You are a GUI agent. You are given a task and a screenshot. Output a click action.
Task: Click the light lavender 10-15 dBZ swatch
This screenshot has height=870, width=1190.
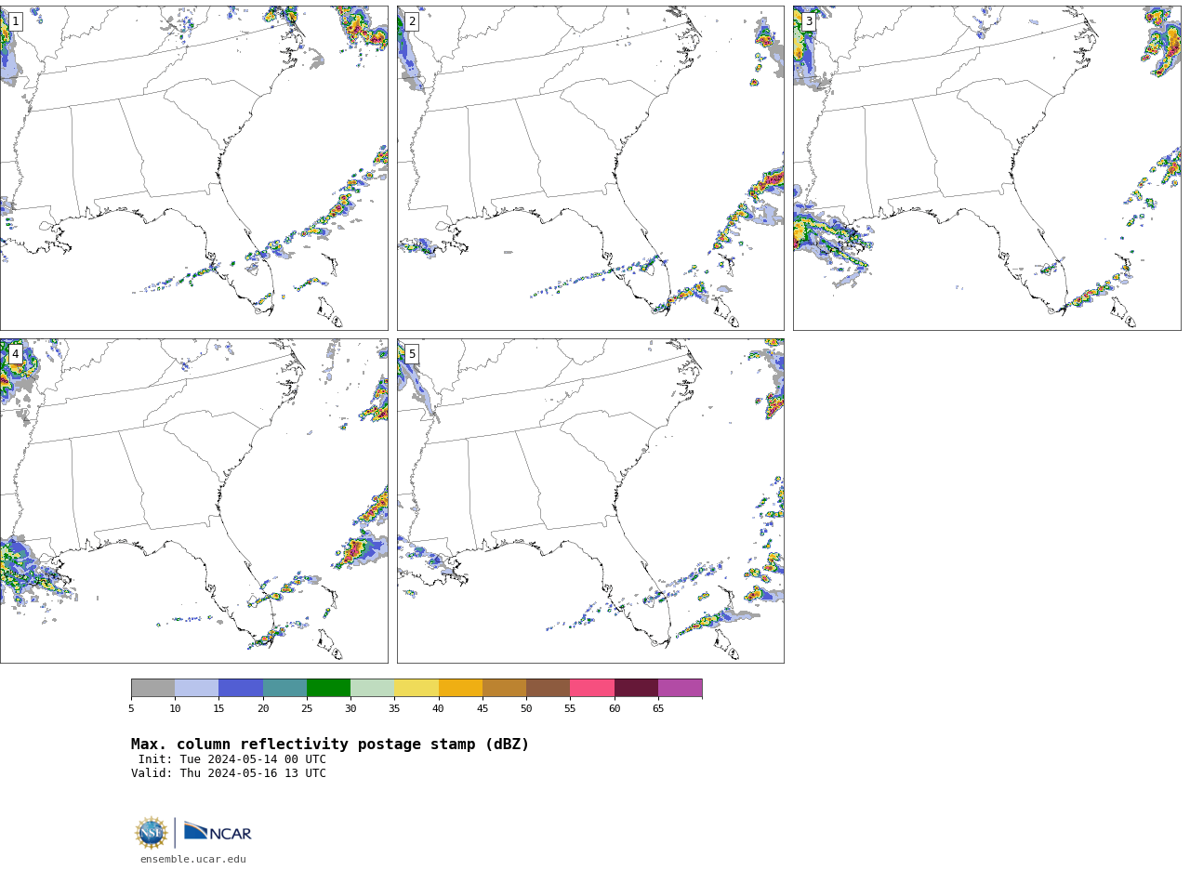click(196, 688)
